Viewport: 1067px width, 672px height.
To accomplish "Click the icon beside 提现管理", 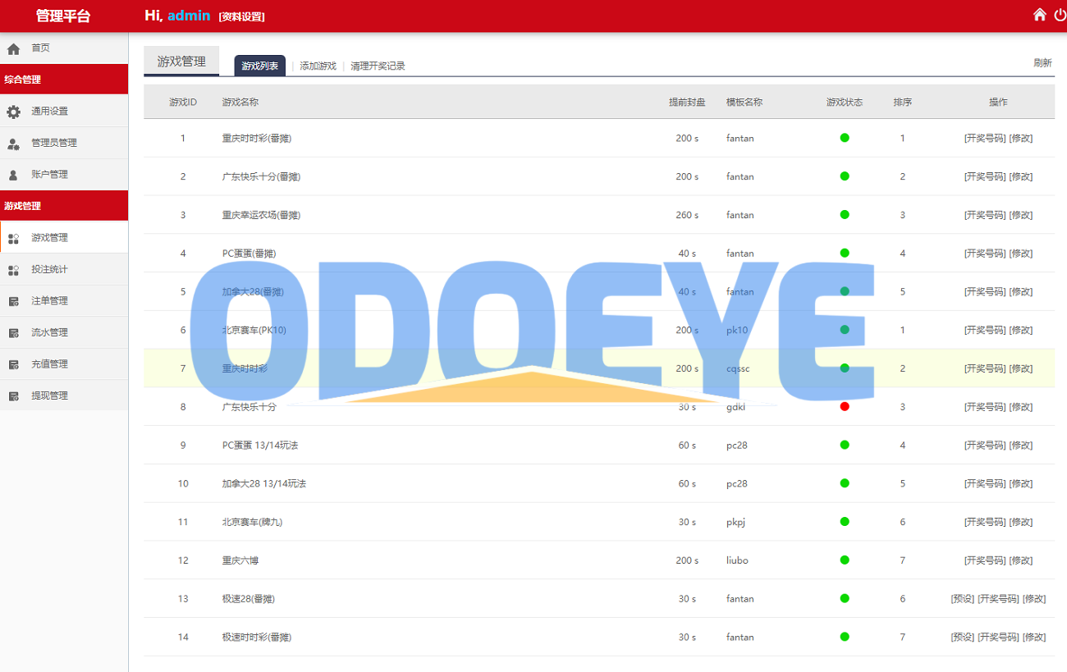I will pos(13,396).
